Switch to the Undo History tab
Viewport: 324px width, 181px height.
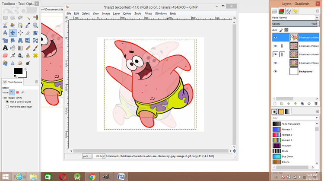tap(295, 11)
